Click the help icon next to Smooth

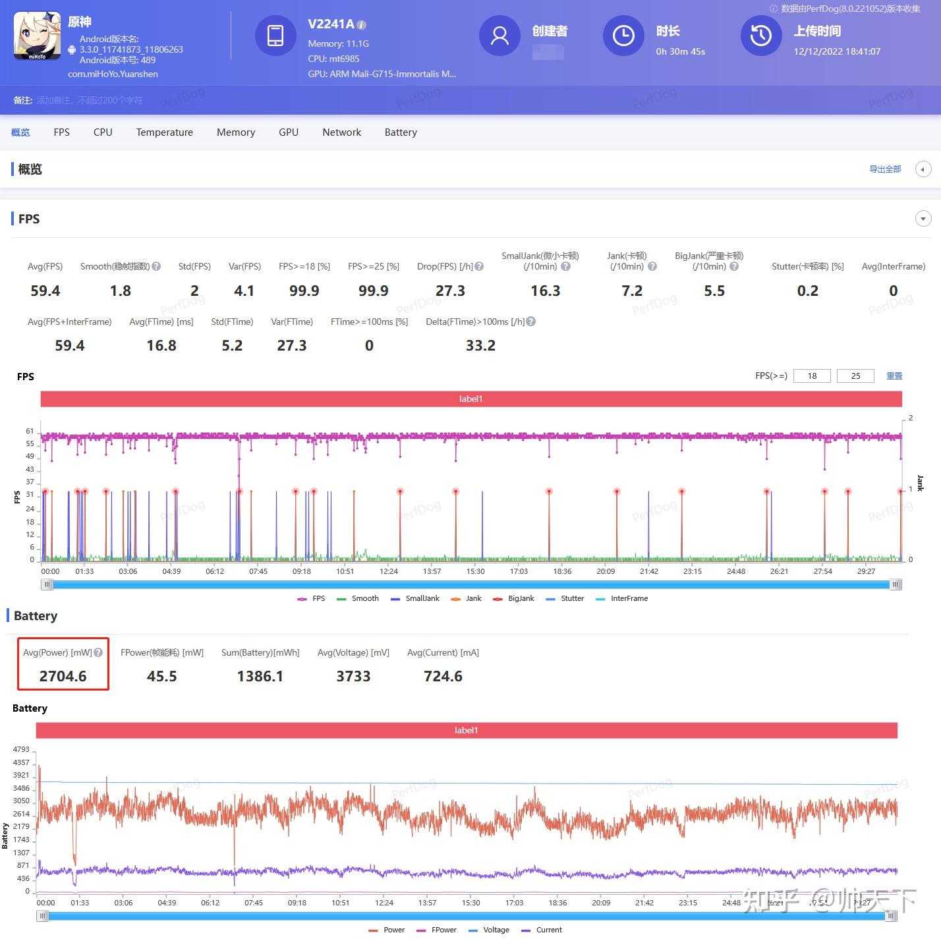[x=156, y=266]
